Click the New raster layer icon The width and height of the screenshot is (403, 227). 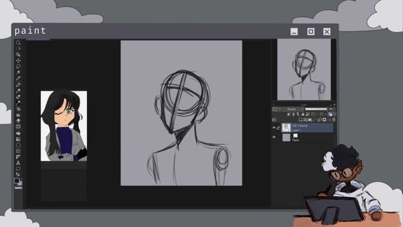[300, 120]
